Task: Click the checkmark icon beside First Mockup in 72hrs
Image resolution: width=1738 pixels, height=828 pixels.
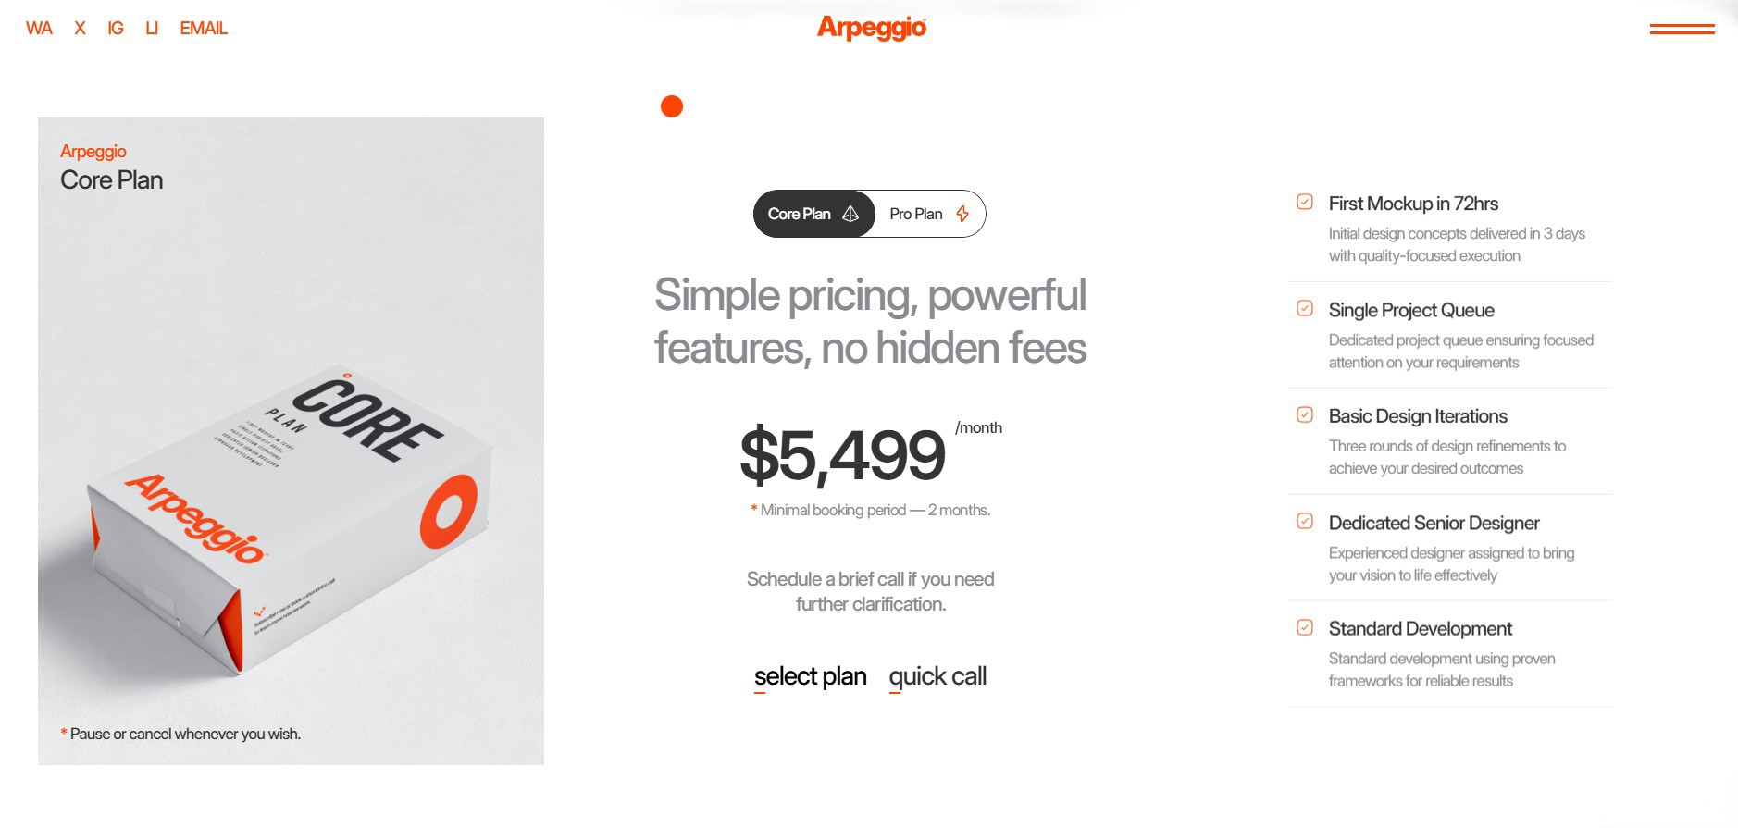Action: pyautogui.click(x=1304, y=200)
